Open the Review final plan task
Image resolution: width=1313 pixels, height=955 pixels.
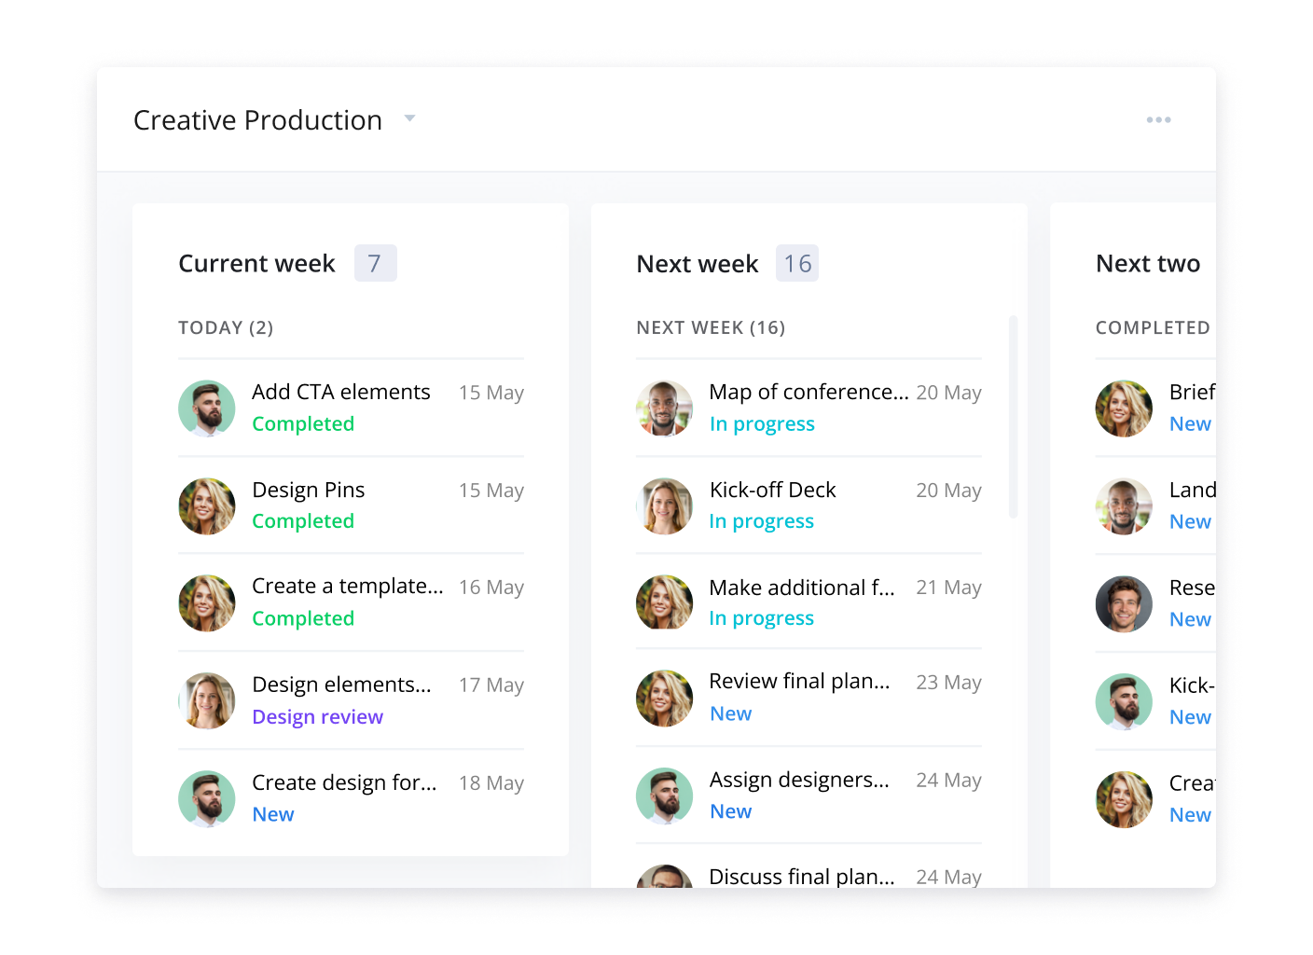coord(799,682)
